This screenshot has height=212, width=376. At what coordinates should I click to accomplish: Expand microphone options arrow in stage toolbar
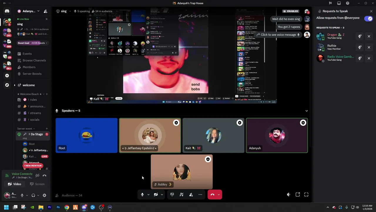(148, 195)
